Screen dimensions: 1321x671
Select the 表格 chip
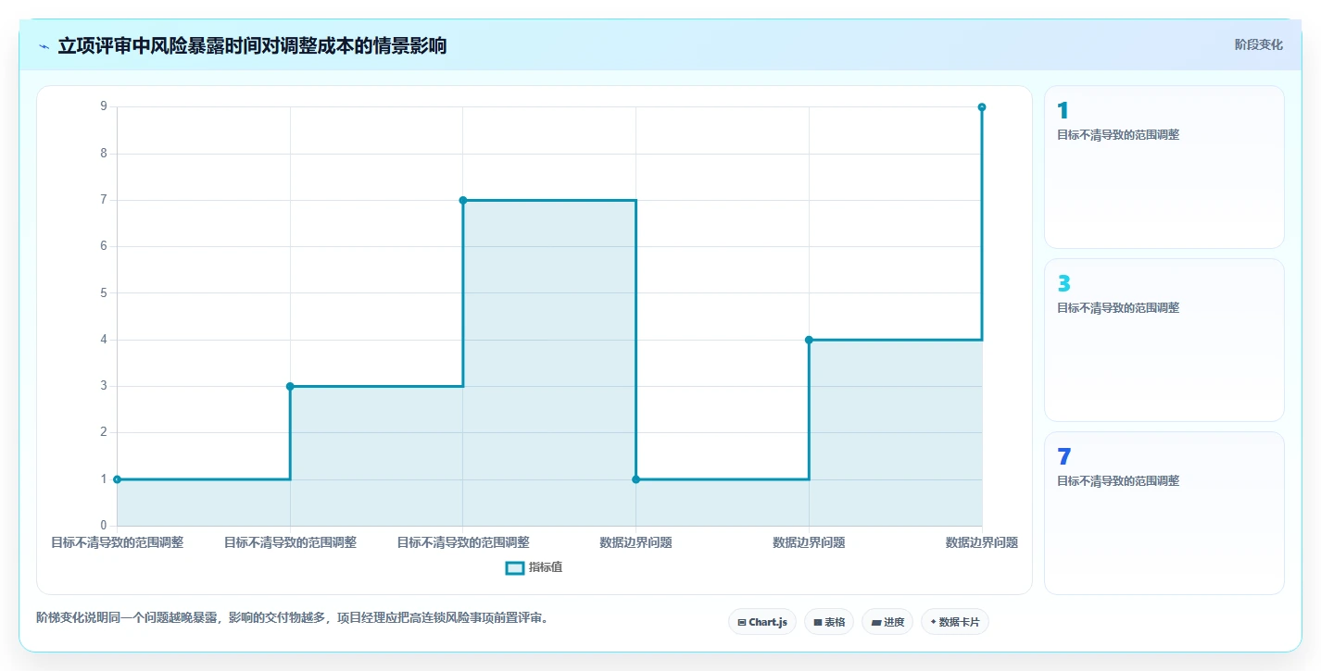click(829, 622)
